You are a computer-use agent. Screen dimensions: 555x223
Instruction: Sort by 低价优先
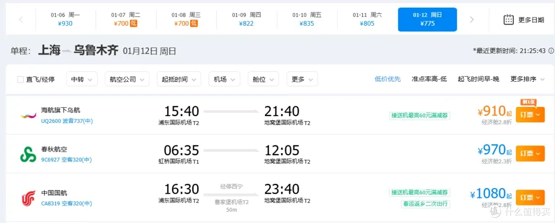point(387,79)
